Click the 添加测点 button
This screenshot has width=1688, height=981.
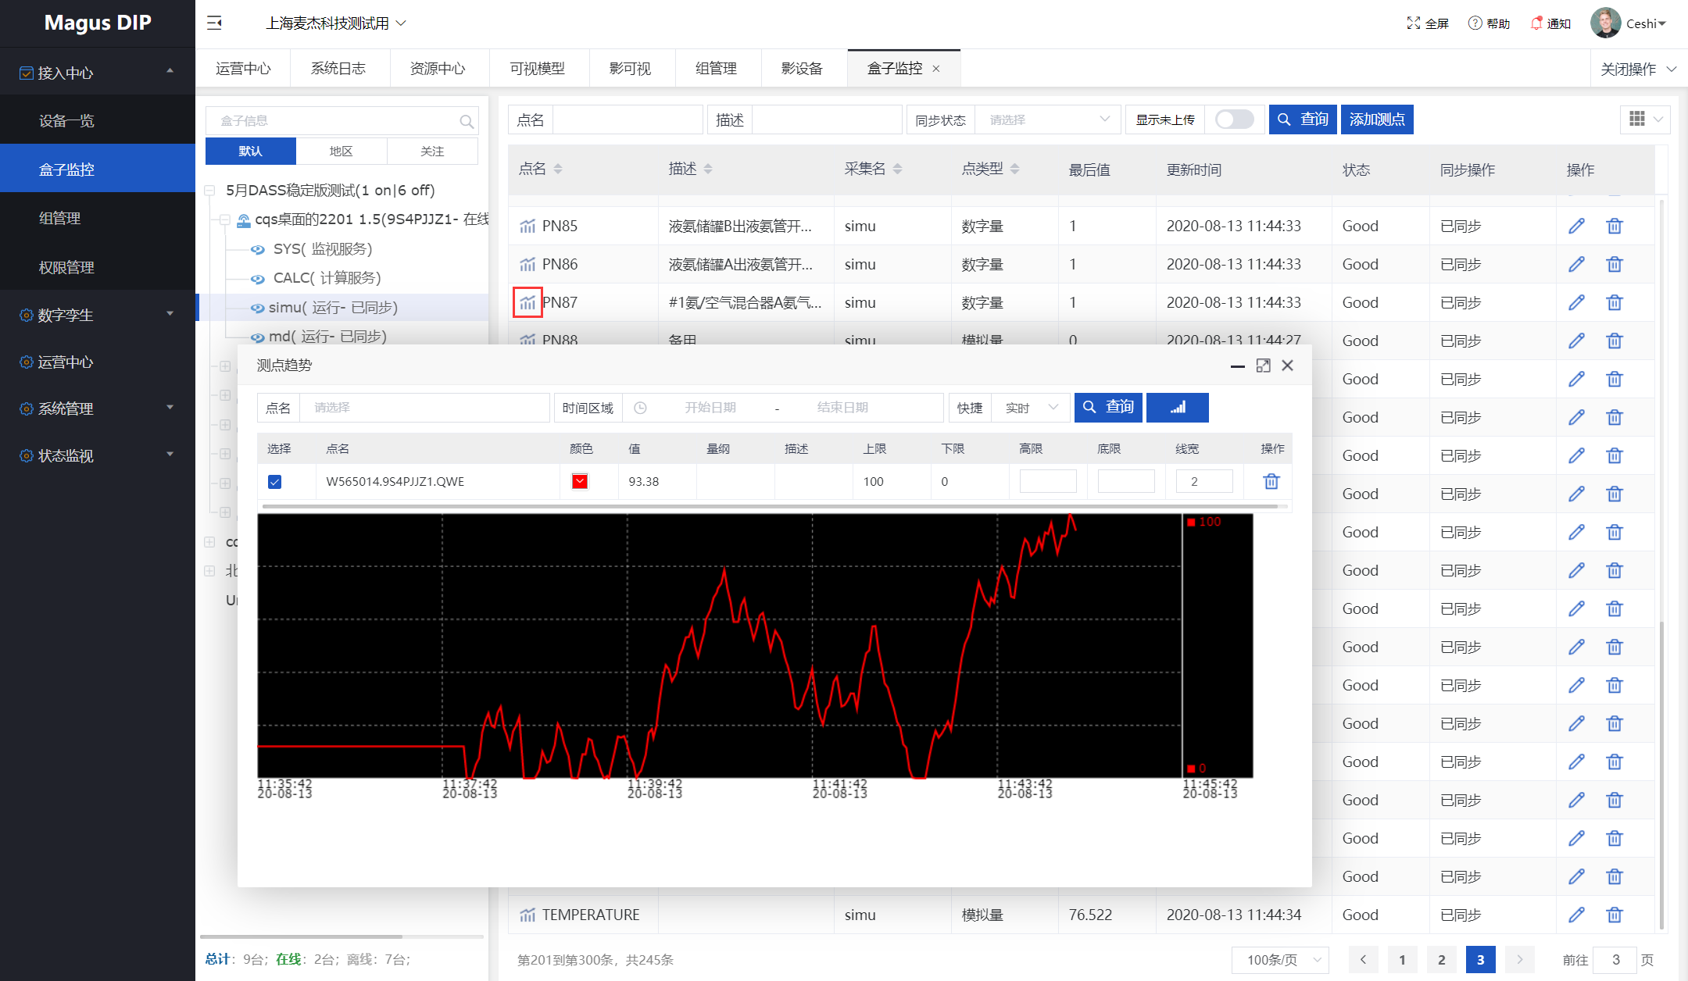click(1376, 120)
